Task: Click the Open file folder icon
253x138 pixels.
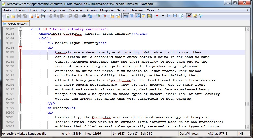Action: click(x=13, y=16)
